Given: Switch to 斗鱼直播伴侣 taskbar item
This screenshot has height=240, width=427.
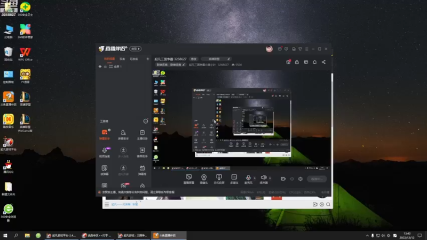Looking at the screenshot, I should [169, 235].
